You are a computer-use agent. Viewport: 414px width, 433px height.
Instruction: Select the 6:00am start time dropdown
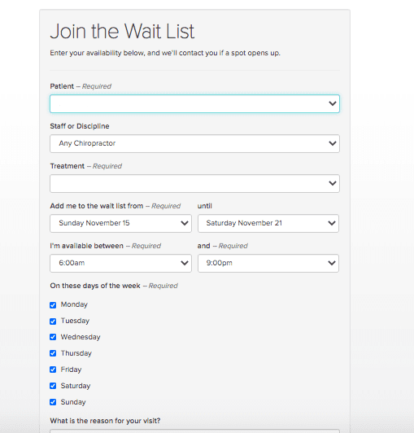point(120,263)
